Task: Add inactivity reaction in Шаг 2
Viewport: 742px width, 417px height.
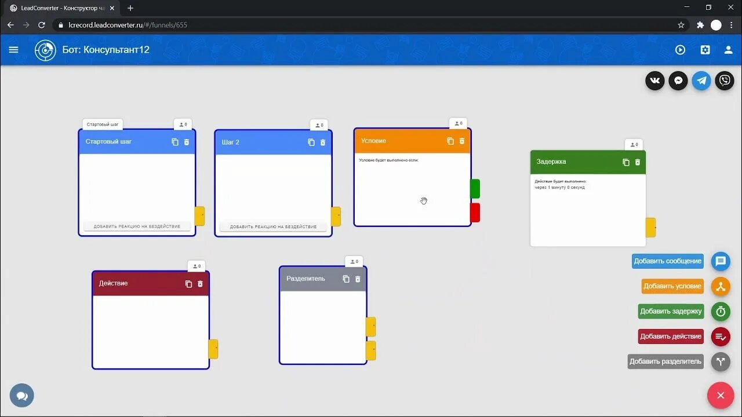Action: tap(273, 227)
